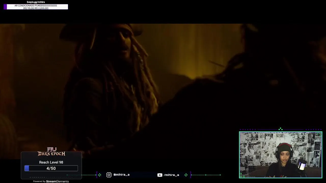The image size is (326, 183).
Task: Click the MU Dark Epoch logo
Action: [51, 151]
